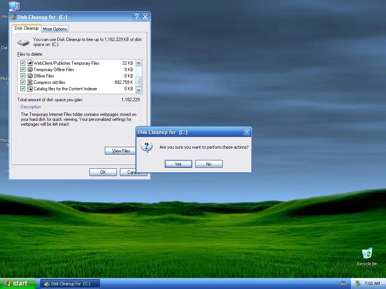Uncheck WebClient/Publisher Temporary Files checkbox
This screenshot has height=289, width=386.
point(23,63)
